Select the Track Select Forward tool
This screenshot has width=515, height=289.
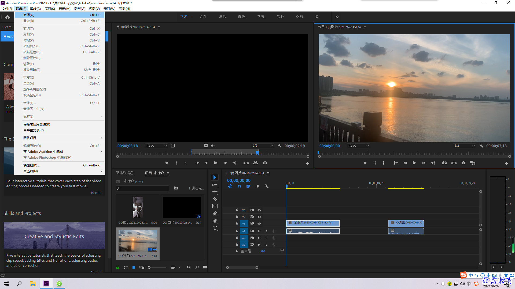click(215, 184)
